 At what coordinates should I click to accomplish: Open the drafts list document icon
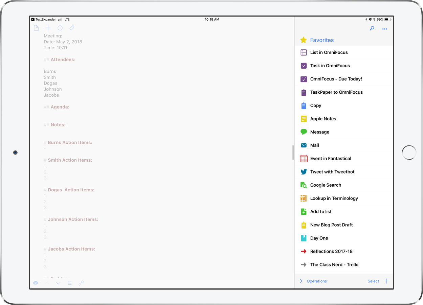click(36, 28)
